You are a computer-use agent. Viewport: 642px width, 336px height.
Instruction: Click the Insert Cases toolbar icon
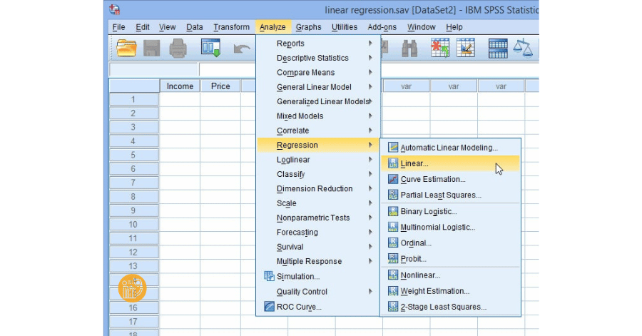(439, 48)
